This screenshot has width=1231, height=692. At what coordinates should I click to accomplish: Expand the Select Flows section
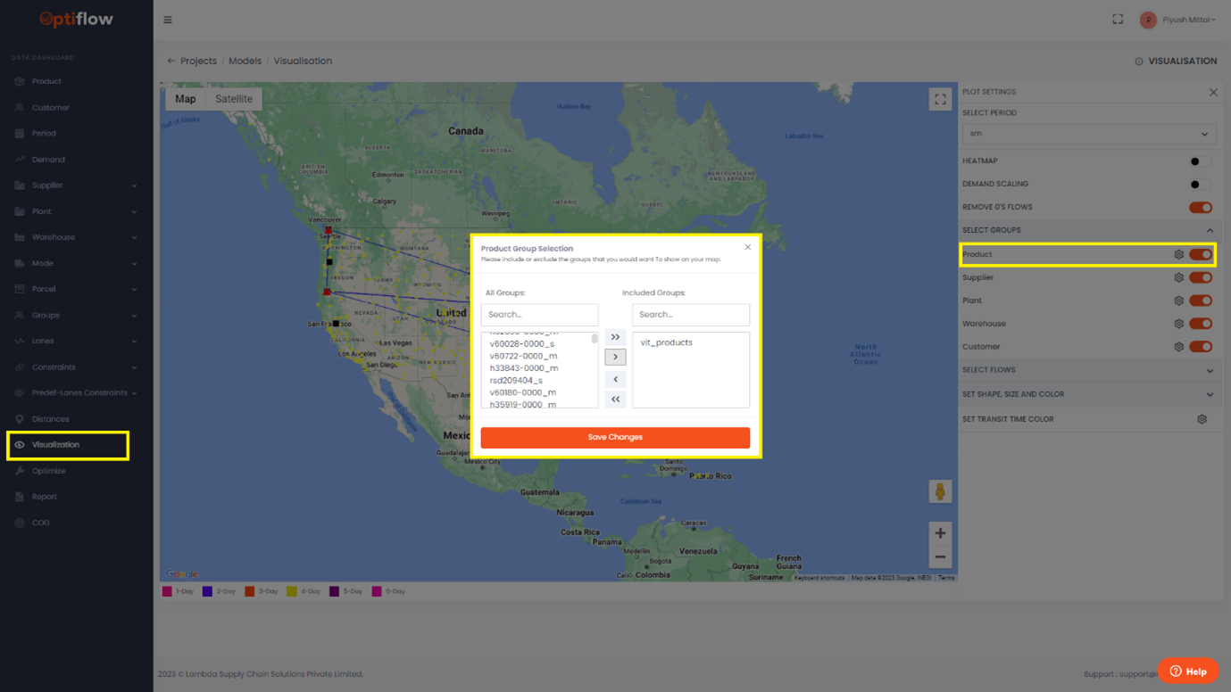[1210, 370]
